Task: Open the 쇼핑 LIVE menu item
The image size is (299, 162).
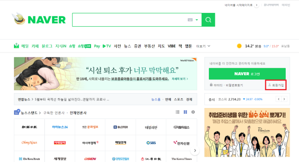Action: 84,46
